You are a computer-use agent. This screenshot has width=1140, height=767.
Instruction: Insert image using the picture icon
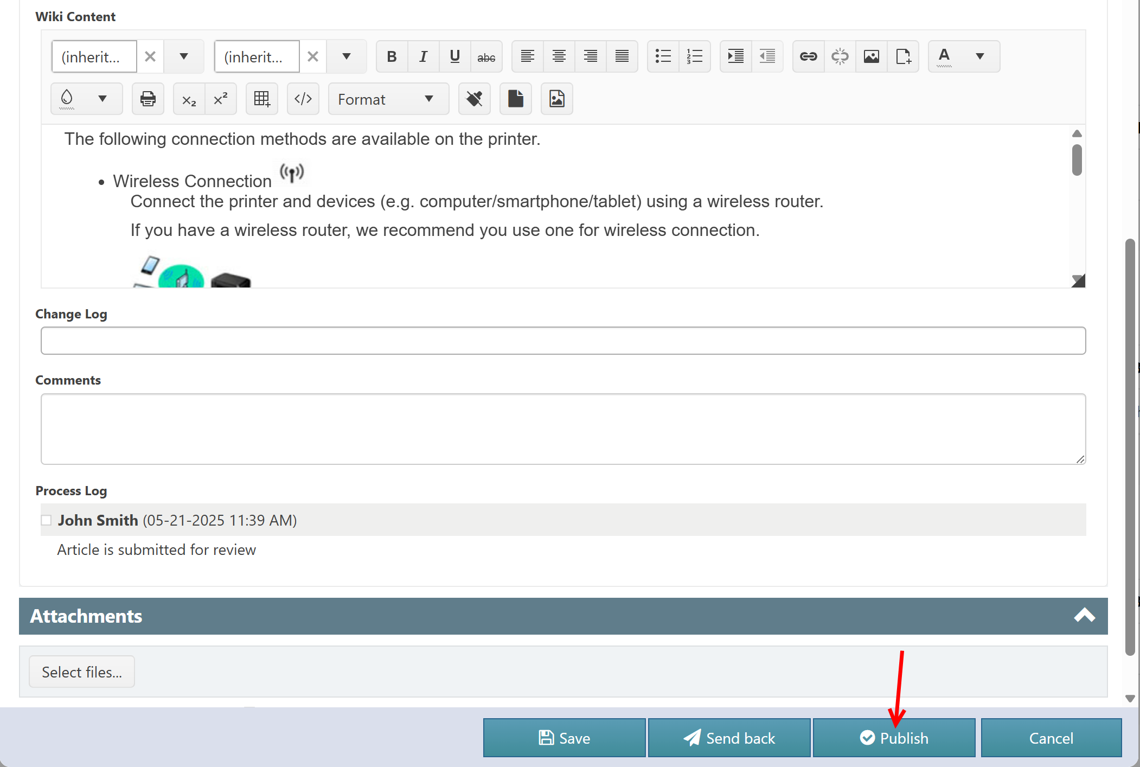pyautogui.click(x=871, y=56)
